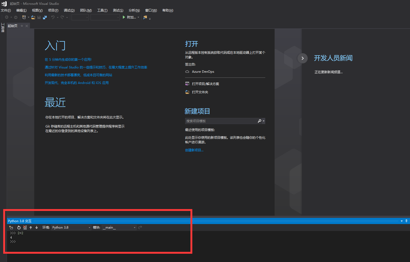Screen dimensions: 410x262
Task: Click the Open File folder icon in toolbar
Action: 33,17
